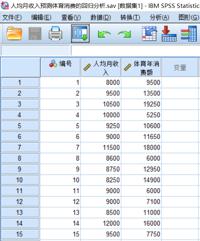Click consumption cell 11000
200x241 pixels.
pos(141,212)
